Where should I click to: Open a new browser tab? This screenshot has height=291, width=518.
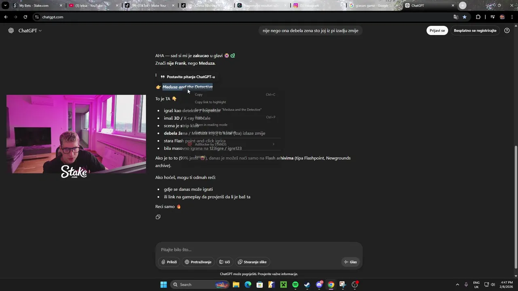click(x=463, y=6)
